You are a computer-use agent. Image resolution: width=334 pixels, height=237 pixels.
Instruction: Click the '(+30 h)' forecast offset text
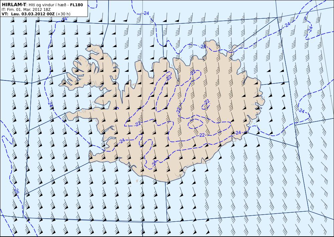pyautogui.click(x=63, y=14)
